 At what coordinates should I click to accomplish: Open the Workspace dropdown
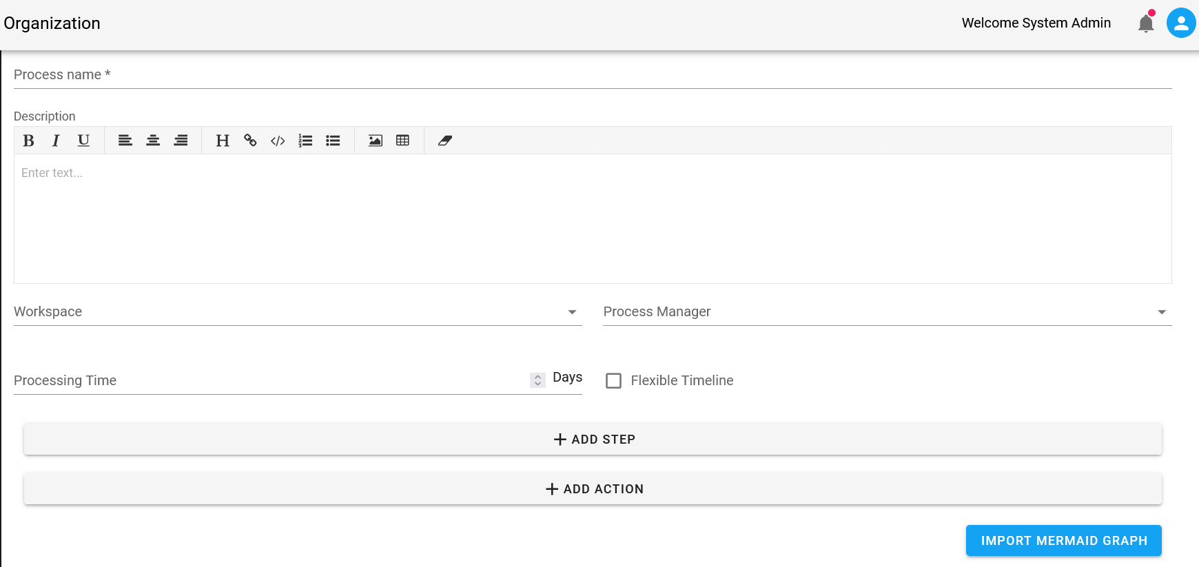coord(298,312)
